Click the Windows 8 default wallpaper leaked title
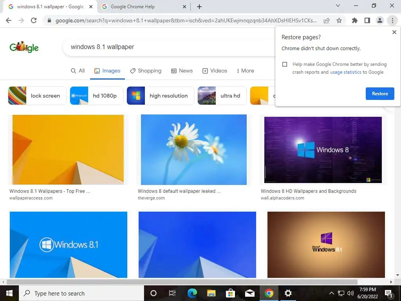The height and width of the screenshot is (301, 401). pyautogui.click(x=179, y=191)
